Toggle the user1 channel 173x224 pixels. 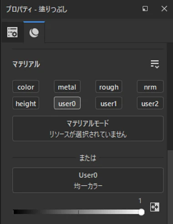[x=109, y=104]
